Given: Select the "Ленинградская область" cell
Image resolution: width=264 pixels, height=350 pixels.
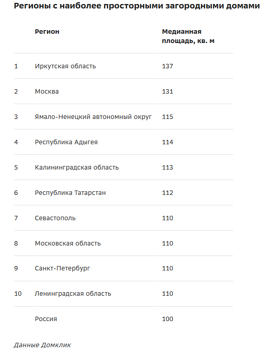Looking at the screenshot, I should [x=73, y=294].
